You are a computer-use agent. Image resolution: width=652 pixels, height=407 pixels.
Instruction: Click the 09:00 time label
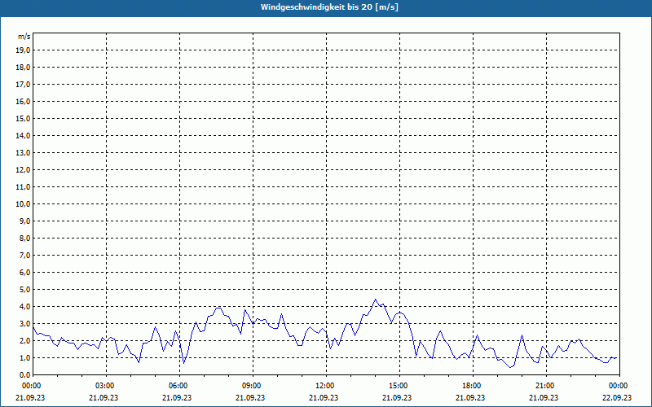[253, 386]
